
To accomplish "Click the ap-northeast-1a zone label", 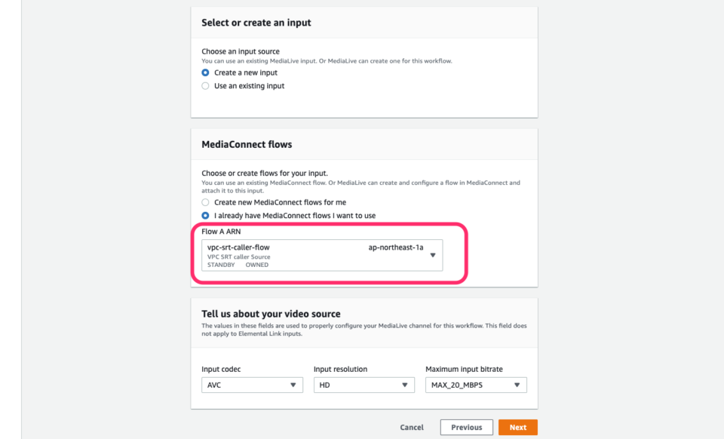I will 395,247.
